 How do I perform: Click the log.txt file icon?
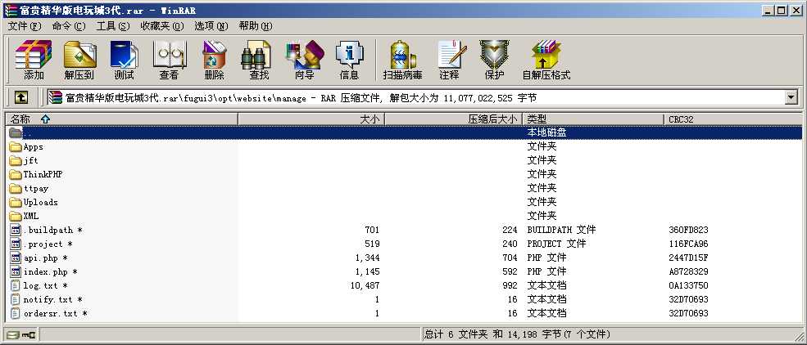(x=16, y=285)
